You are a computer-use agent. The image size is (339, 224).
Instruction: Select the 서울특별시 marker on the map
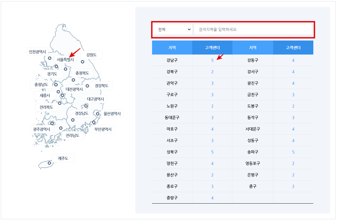(56, 67)
